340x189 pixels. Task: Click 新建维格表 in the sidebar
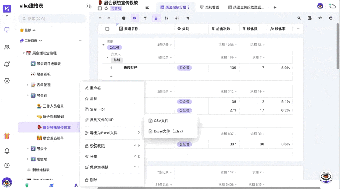(41, 170)
